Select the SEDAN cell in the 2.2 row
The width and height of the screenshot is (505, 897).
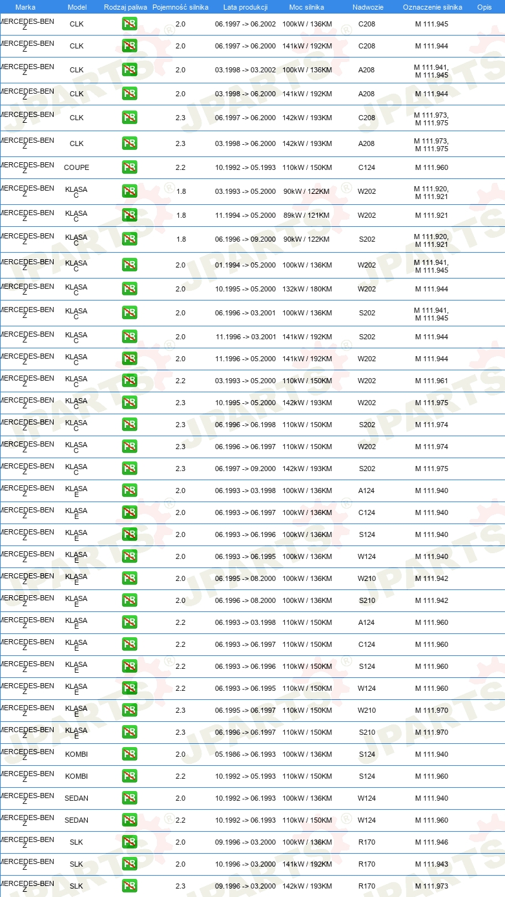click(76, 820)
